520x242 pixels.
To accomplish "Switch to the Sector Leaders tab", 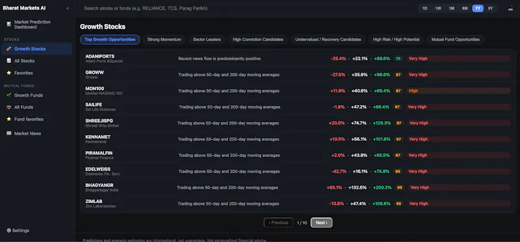I will pyautogui.click(x=207, y=40).
